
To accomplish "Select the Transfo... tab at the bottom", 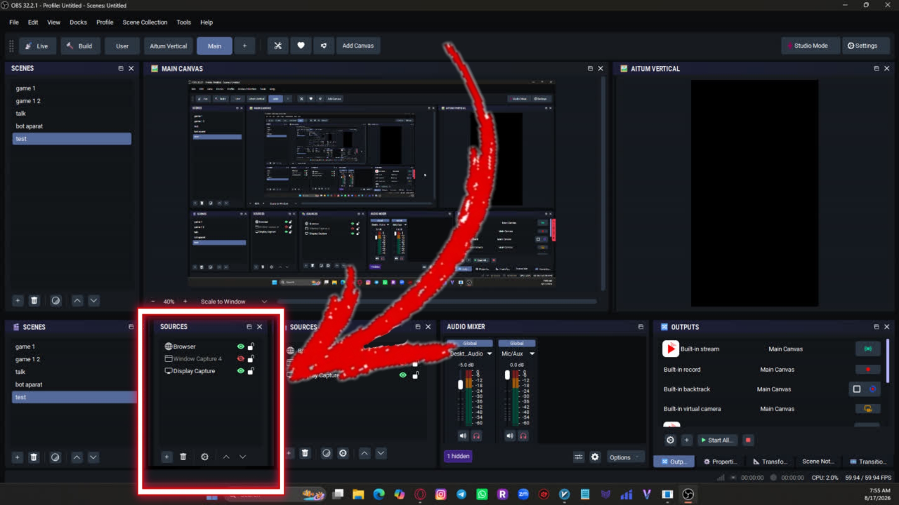I will 771,462.
